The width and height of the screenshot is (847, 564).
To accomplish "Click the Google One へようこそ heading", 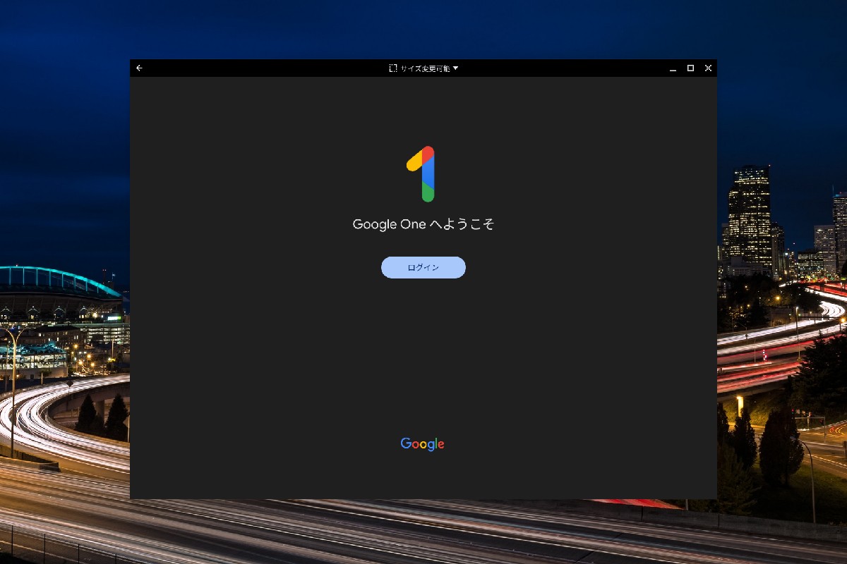I will 423,223.
